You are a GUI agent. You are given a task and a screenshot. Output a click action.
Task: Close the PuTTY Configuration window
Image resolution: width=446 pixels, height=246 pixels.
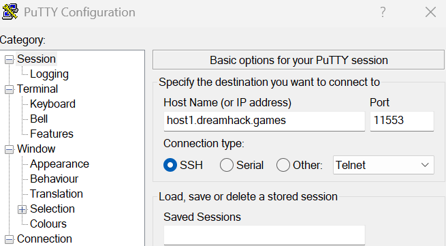click(430, 12)
